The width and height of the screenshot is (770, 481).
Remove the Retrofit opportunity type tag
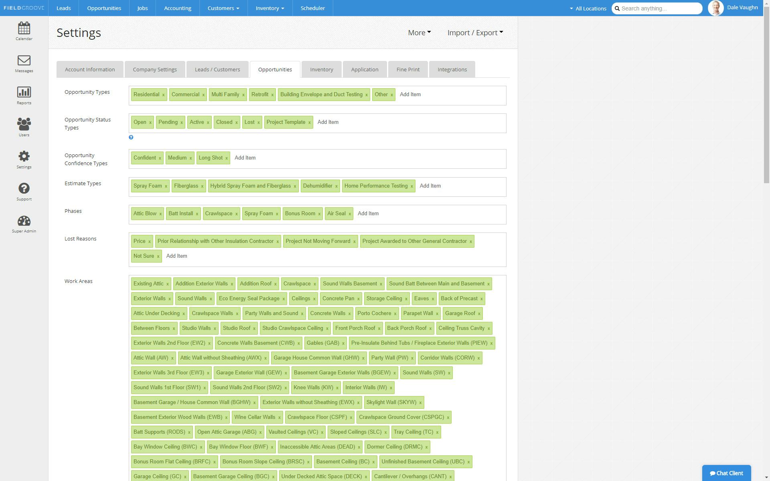pyautogui.click(x=272, y=95)
